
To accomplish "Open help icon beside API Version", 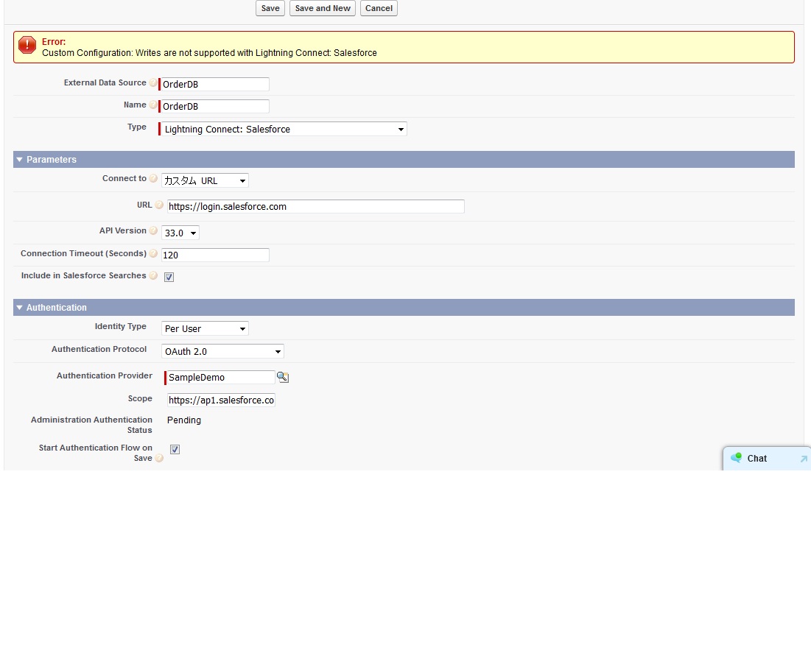I will tap(153, 230).
